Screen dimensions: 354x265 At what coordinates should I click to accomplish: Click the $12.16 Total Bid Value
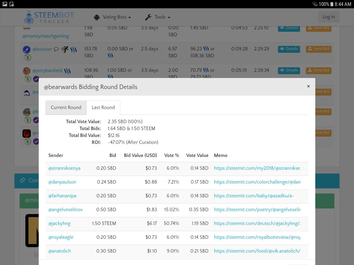coord(113,135)
